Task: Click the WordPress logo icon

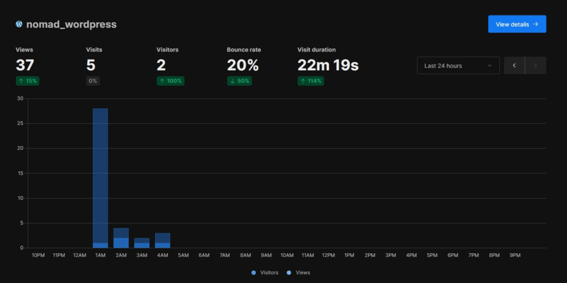Action: point(19,24)
